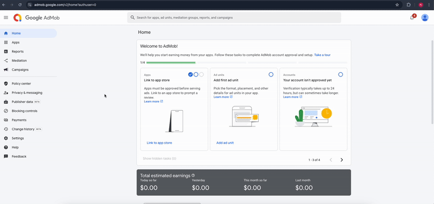Click the Add ad unit link
Screen dimensions: 434x204
coord(225,143)
